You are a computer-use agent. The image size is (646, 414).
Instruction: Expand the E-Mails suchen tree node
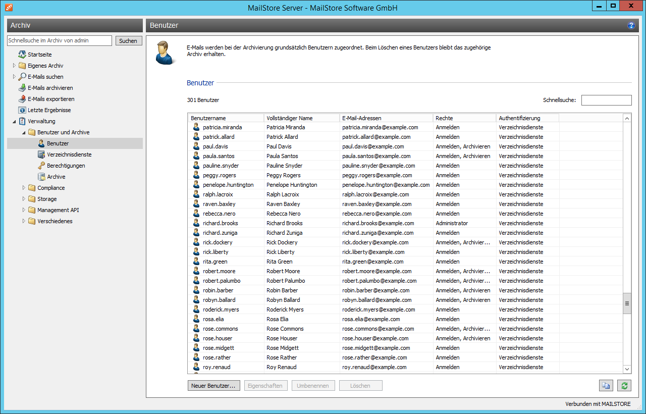14,77
